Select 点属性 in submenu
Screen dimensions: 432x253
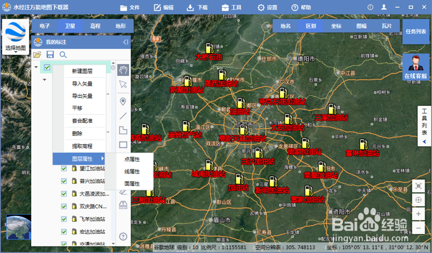(x=132, y=159)
